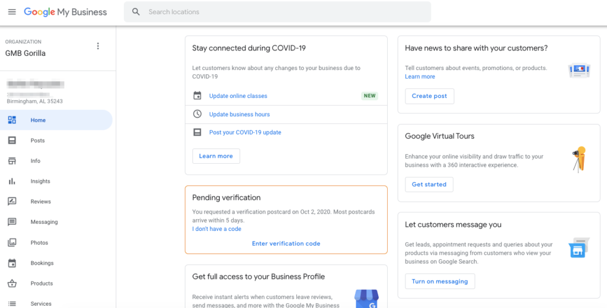Click Enter verification code
The width and height of the screenshot is (607, 308).
tap(286, 243)
